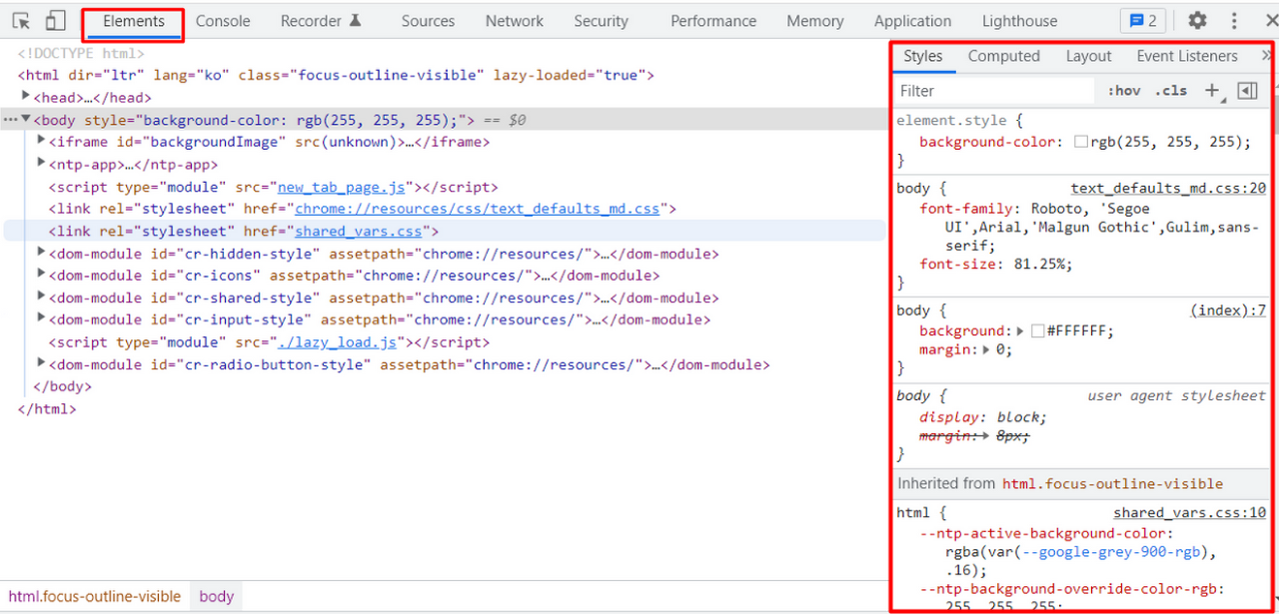The width and height of the screenshot is (1279, 614).
Task: Click the three-dots gutter beside body element
Action: (9, 120)
